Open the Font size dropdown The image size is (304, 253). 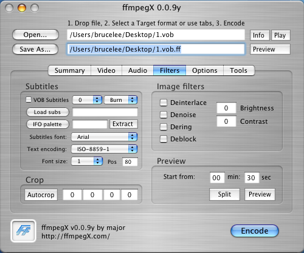[87, 161]
